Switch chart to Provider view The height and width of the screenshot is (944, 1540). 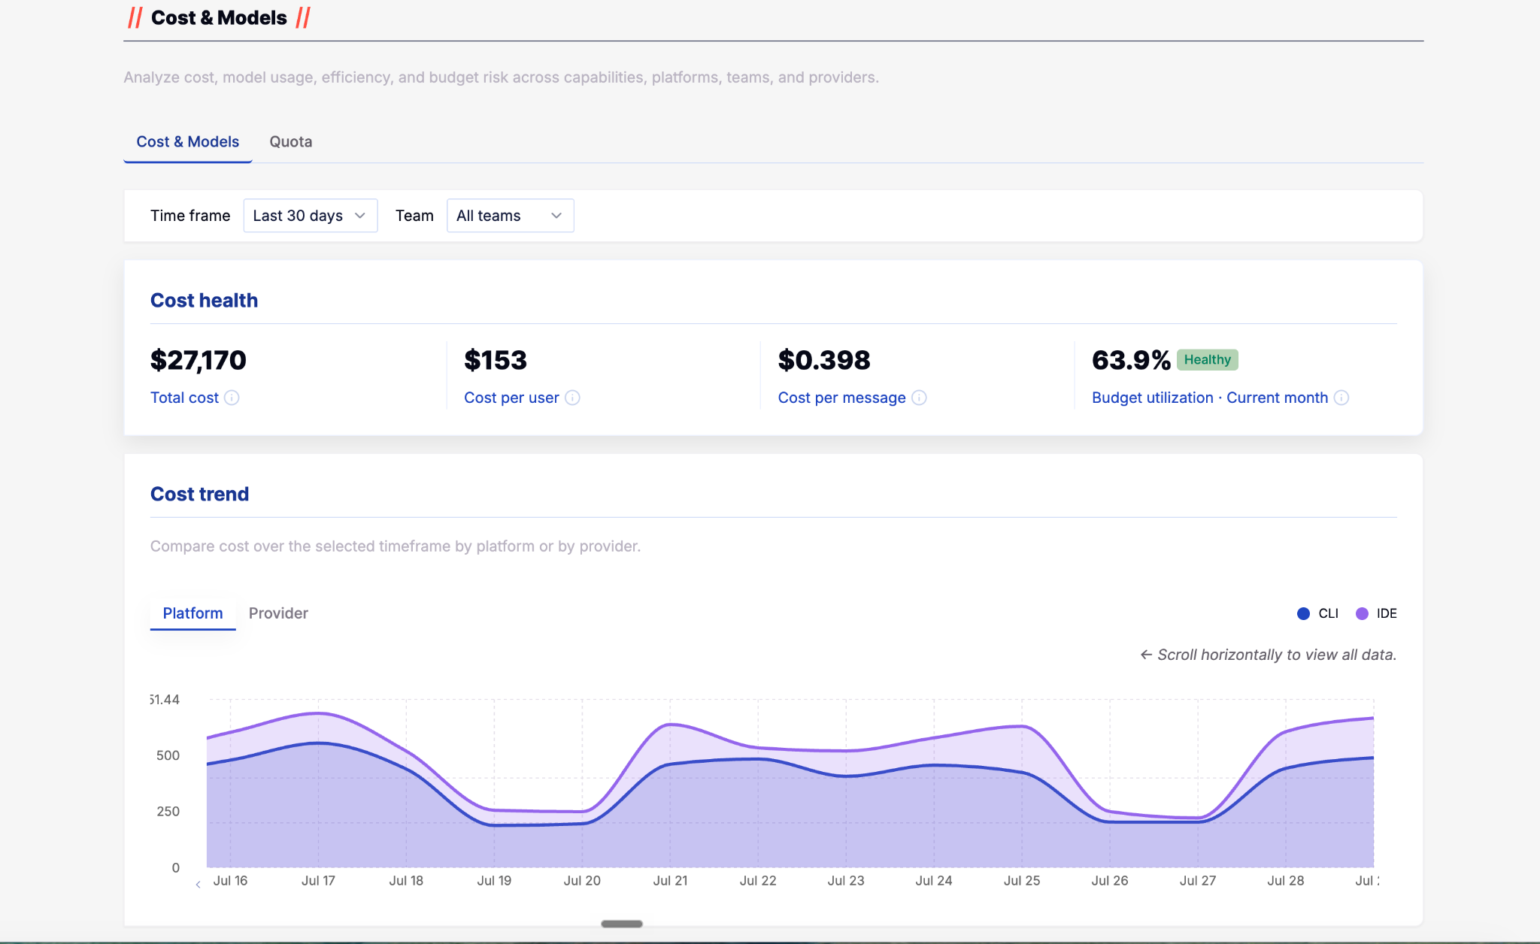pos(278,613)
